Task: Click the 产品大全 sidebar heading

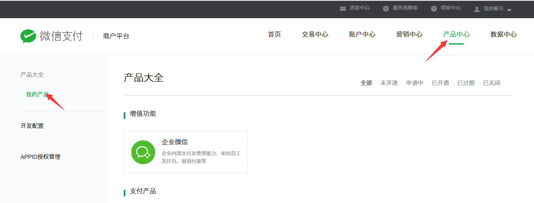Action: (x=32, y=75)
